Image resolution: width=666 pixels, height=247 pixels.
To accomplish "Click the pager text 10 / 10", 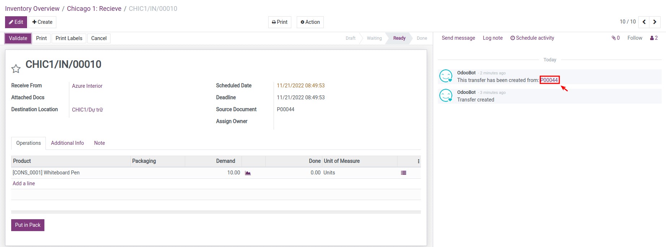I will click(628, 22).
